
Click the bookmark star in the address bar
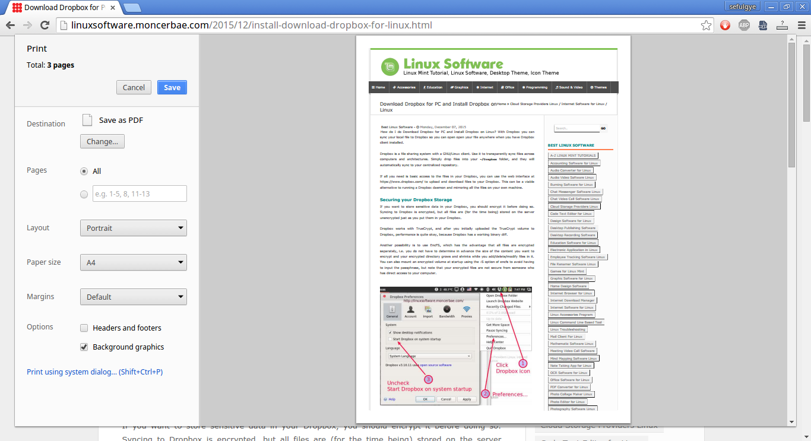coord(705,25)
